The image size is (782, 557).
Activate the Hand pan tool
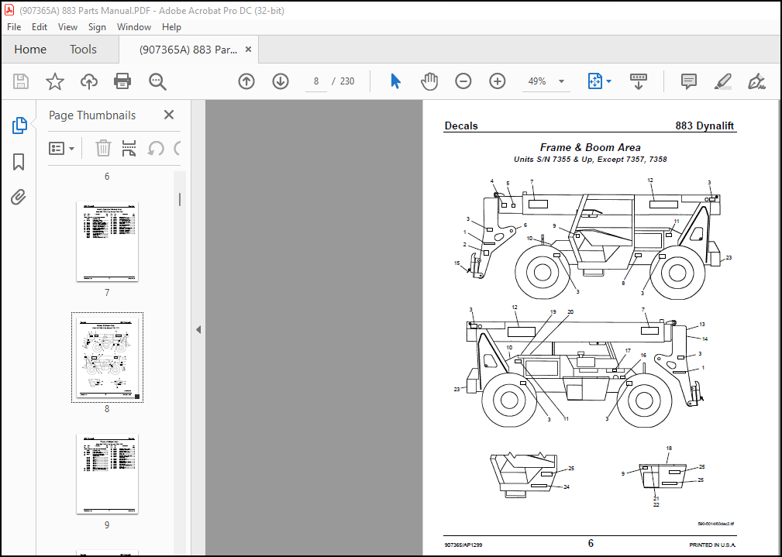(x=429, y=81)
